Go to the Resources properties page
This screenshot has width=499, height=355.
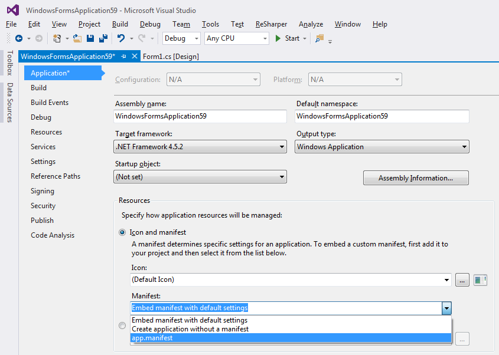click(x=47, y=132)
